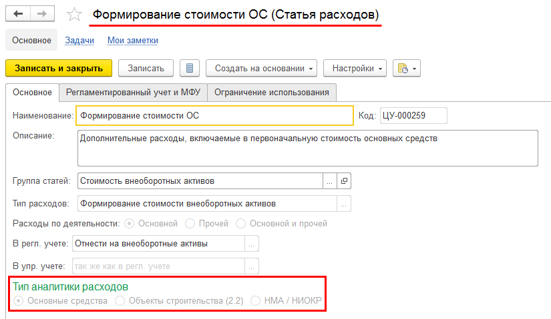Open the Группа статей selection ellipsis button
Screen dimensions: 551x319
[330, 180]
